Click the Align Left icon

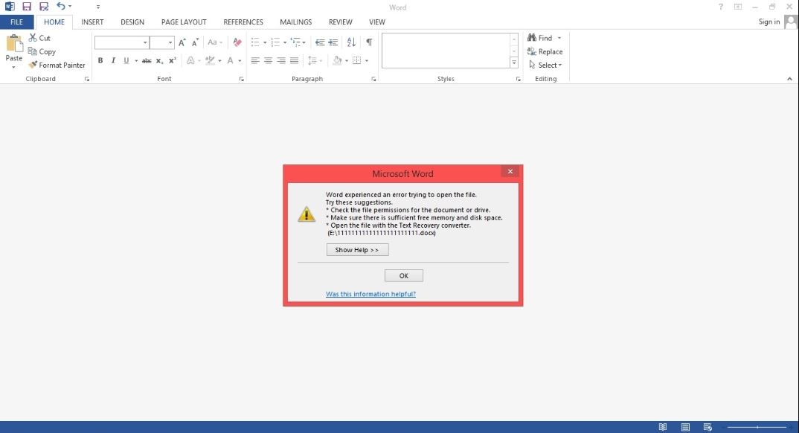point(255,60)
